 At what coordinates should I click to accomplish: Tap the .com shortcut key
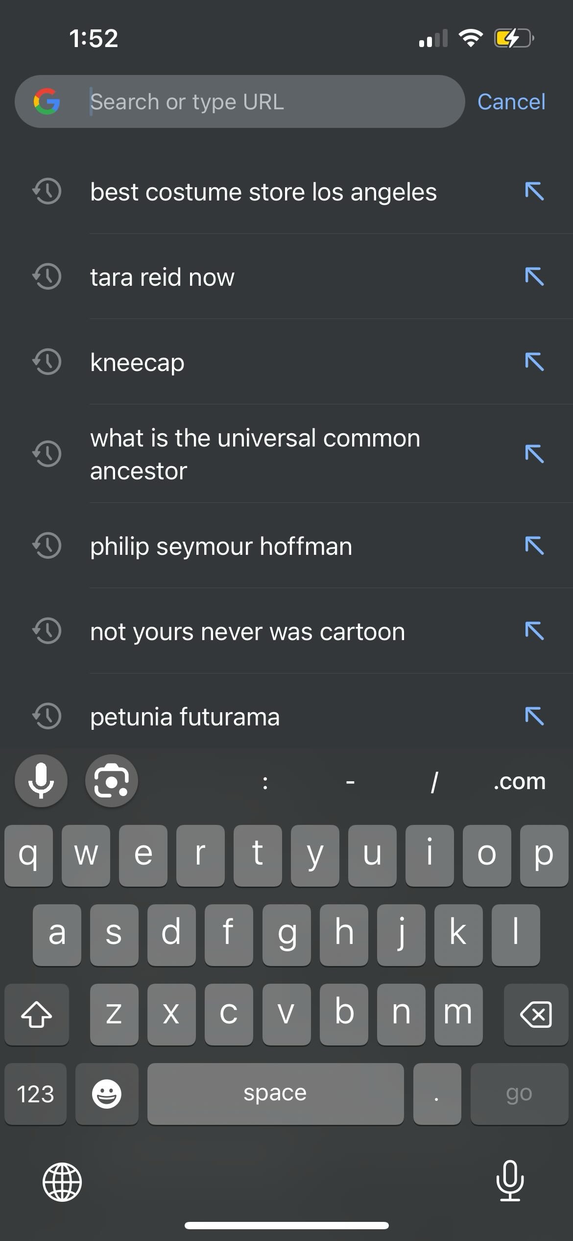(519, 781)
